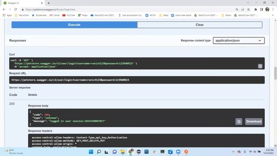The width and height of the screenshot is (277, 156).
Task: Open the weather widget showing Mostly cloudy
Action: point(14,152)
